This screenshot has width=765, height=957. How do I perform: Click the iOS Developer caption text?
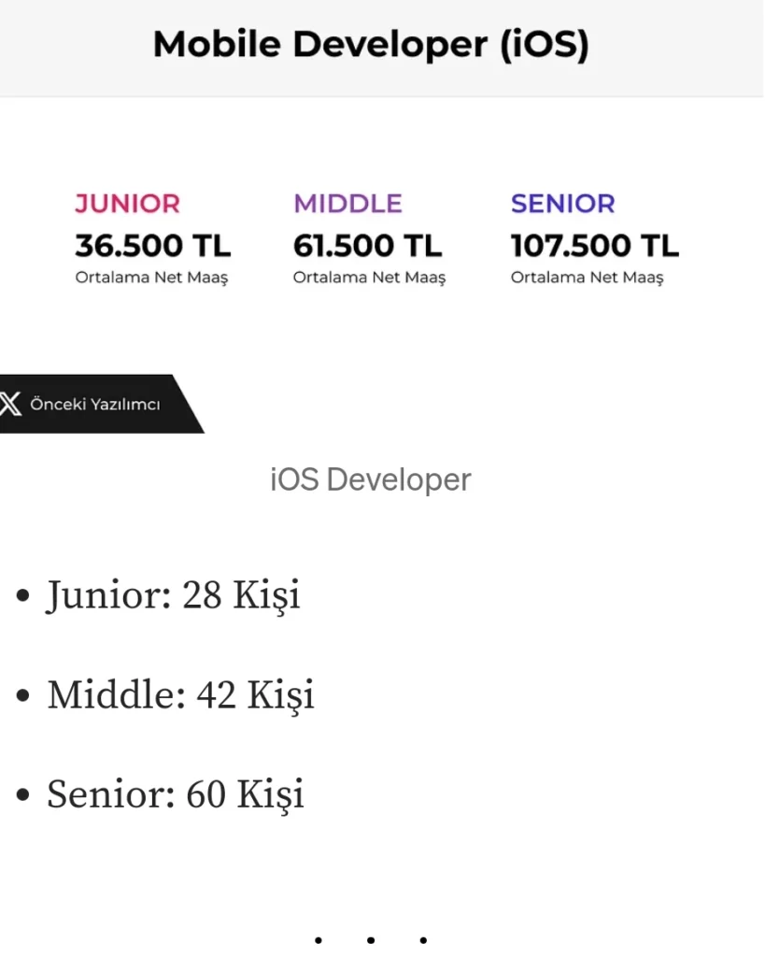371,479
